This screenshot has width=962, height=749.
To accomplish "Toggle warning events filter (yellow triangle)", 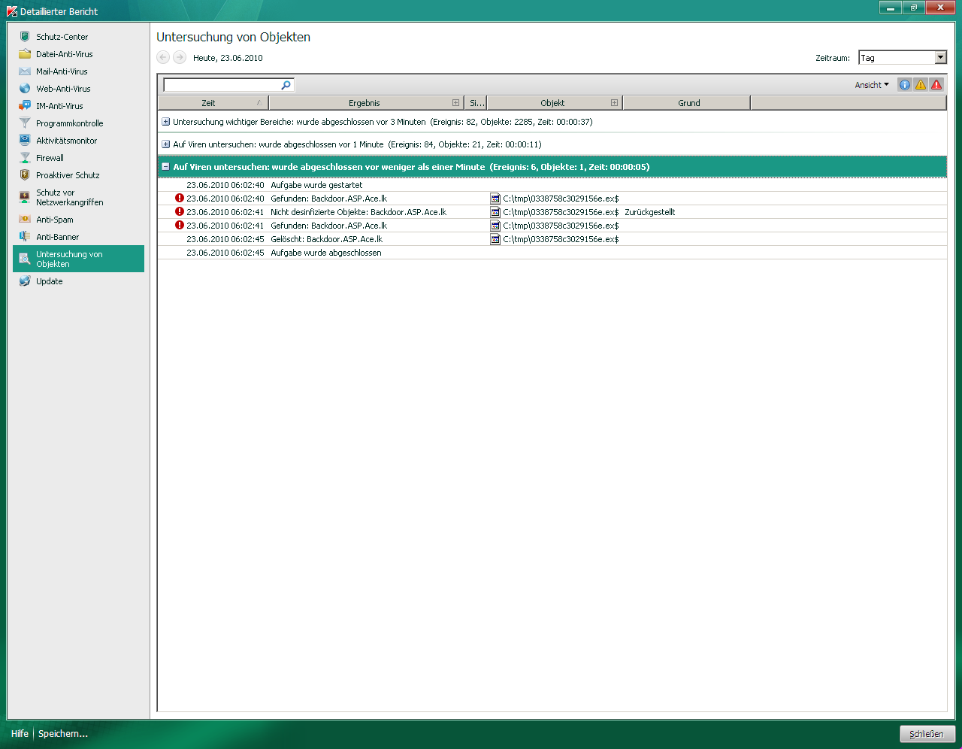I will click(921, 85).
